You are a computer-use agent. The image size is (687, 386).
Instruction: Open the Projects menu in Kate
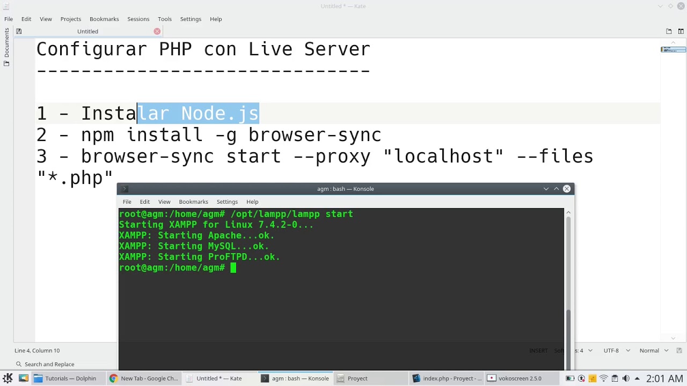click(71, 19)
